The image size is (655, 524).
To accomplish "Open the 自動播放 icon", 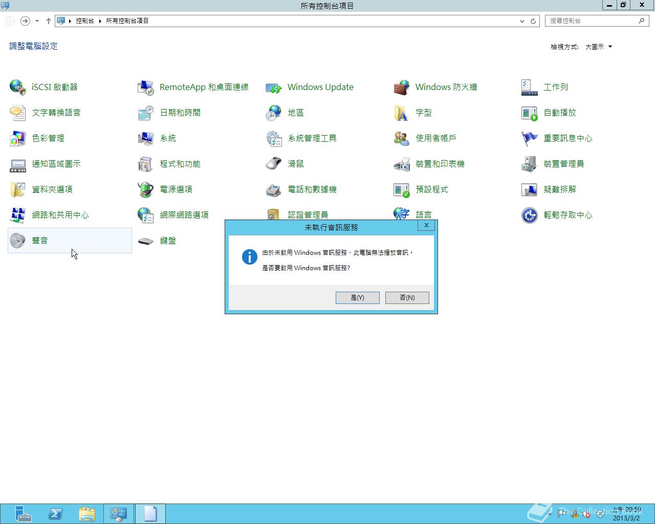I will pyautogui.click(x=530, y=113).
